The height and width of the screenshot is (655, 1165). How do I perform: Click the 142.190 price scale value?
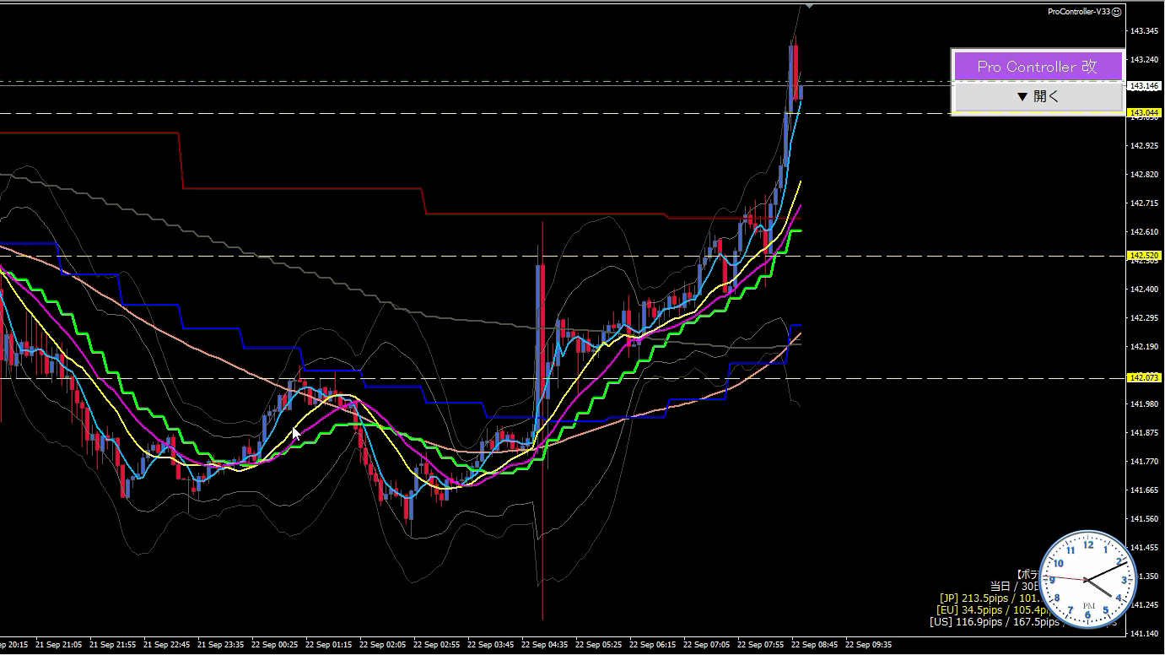pos(1144,347)
